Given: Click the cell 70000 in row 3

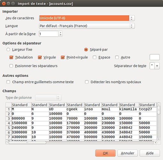Looking at the screenshot, I should (x=75, y=118).
